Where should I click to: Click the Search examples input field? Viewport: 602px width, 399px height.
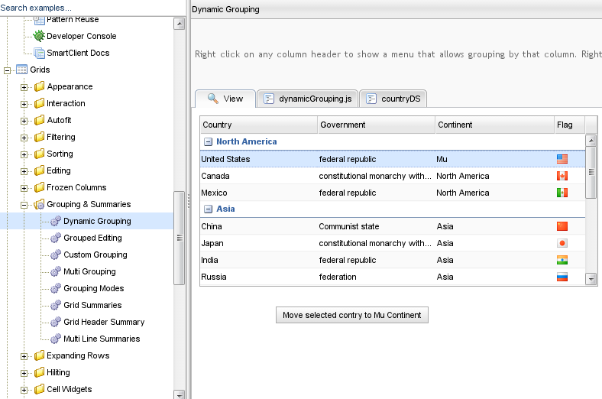(93, 8)
